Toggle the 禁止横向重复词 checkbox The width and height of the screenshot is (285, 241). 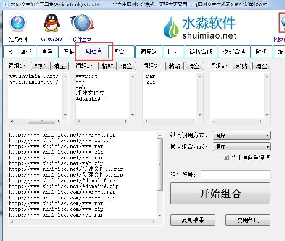pyautogui.click(x=227, y=157)
